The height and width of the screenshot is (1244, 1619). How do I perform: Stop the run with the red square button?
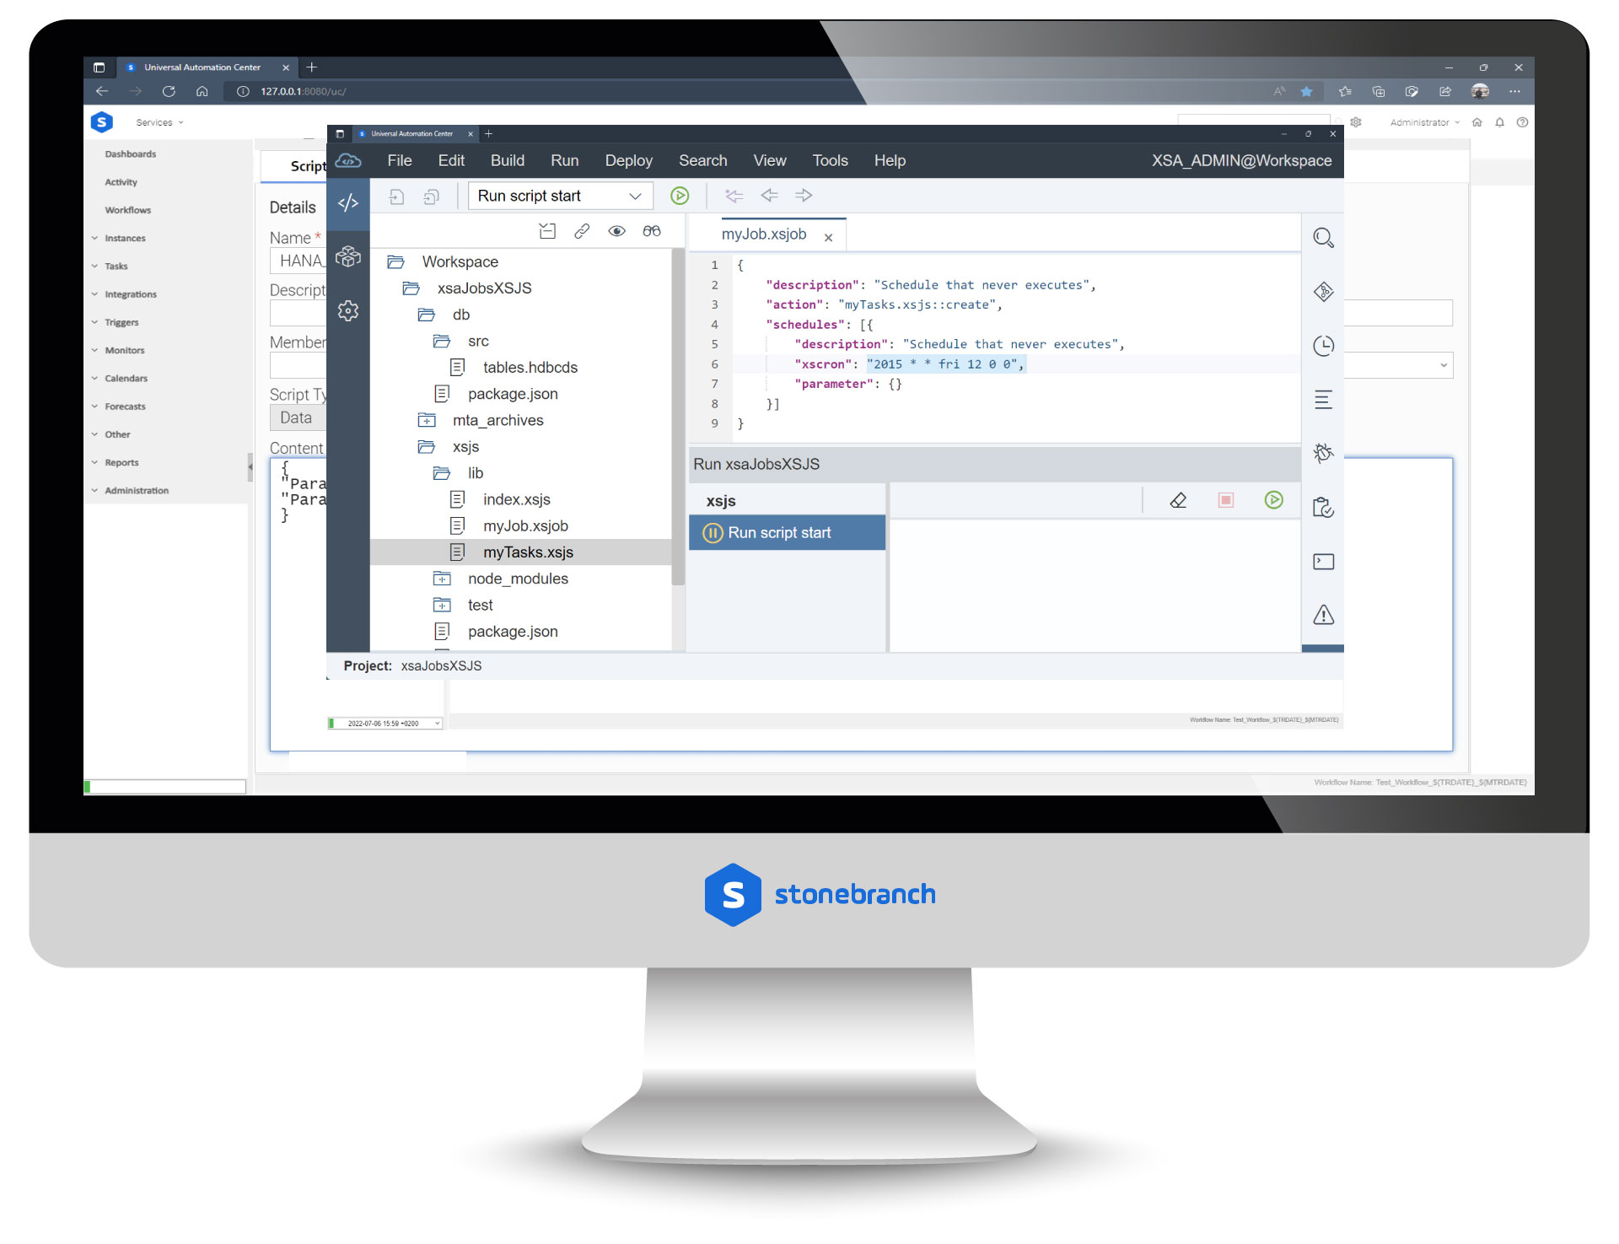(x=1226, y=500)
